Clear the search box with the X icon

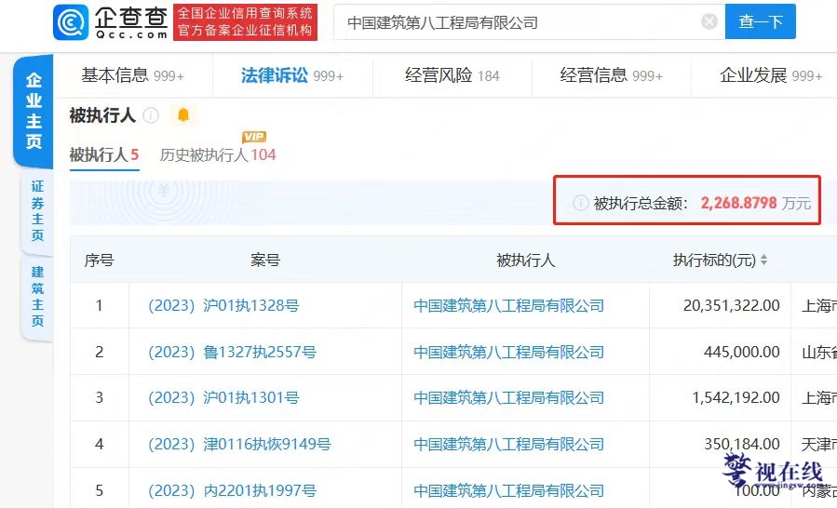[x=709, y=22]
